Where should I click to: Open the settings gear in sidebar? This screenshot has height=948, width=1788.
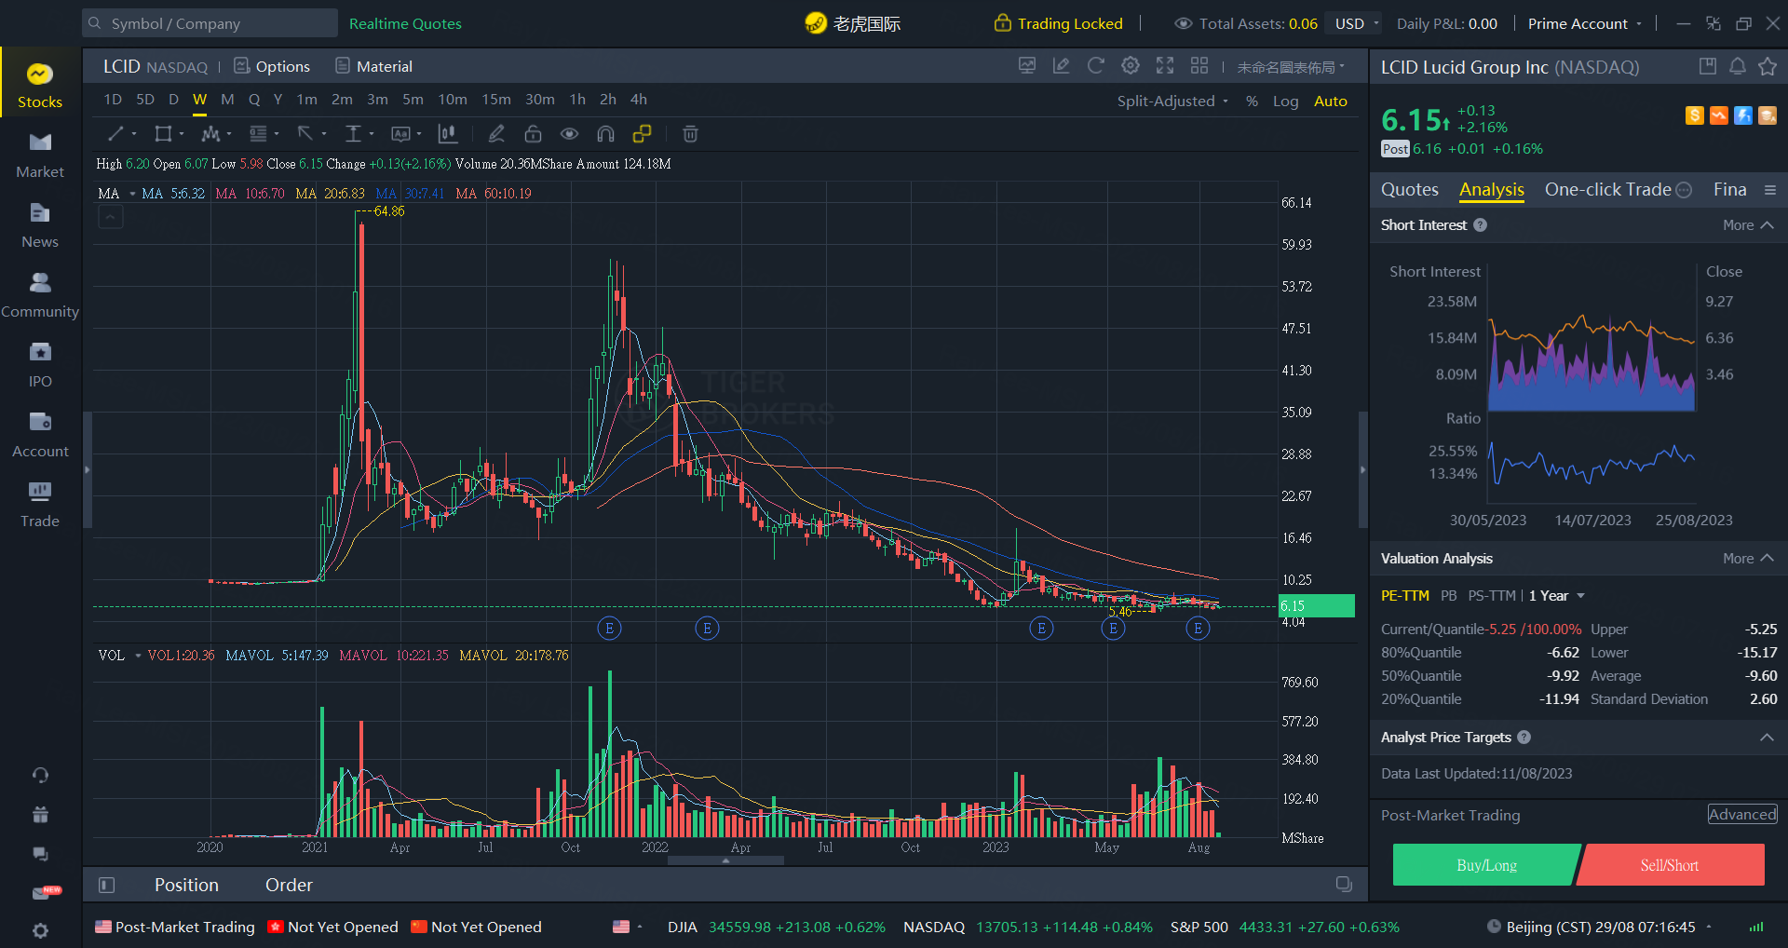pyautogui.click(x=40, y=930)
